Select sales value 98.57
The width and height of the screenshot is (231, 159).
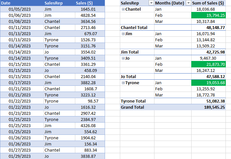click(90, 101)
